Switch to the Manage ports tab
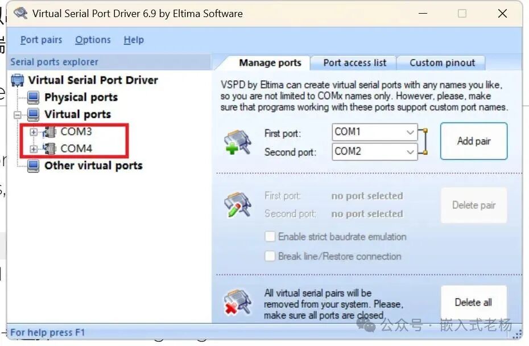 point(270,63)
